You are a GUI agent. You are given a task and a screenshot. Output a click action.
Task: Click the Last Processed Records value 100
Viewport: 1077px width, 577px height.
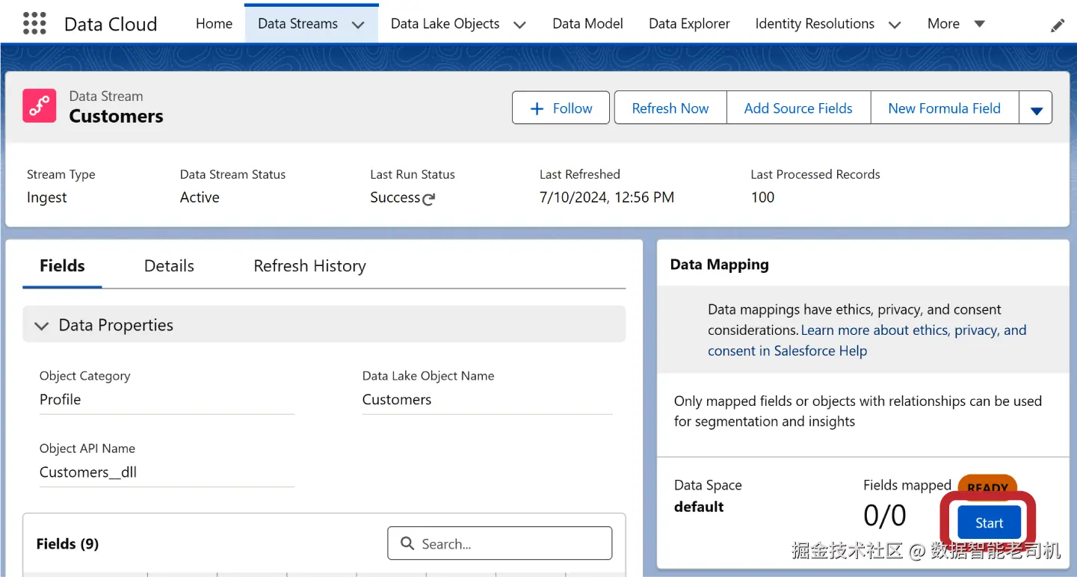pyautogui.click(x=762, y=197)
